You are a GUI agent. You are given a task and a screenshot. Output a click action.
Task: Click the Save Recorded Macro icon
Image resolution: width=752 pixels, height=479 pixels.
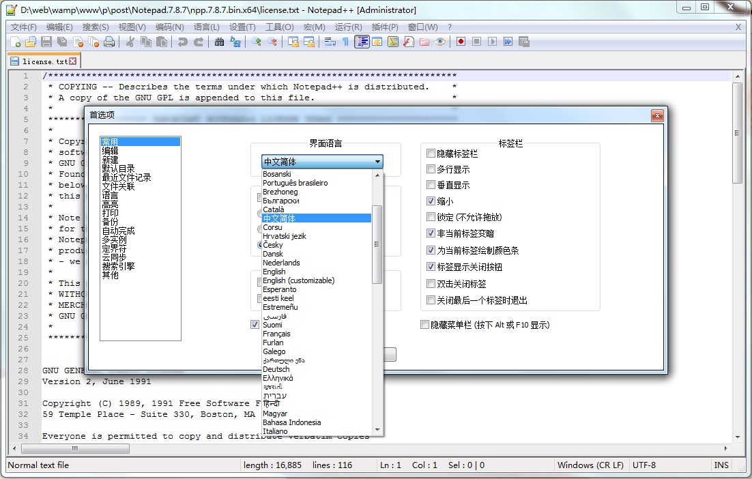(x=523, y=42)
